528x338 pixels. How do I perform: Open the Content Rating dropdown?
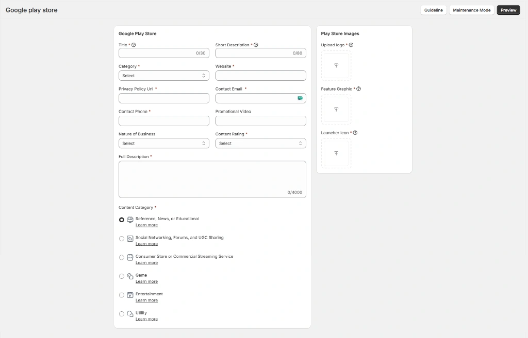tap(260, 144)
